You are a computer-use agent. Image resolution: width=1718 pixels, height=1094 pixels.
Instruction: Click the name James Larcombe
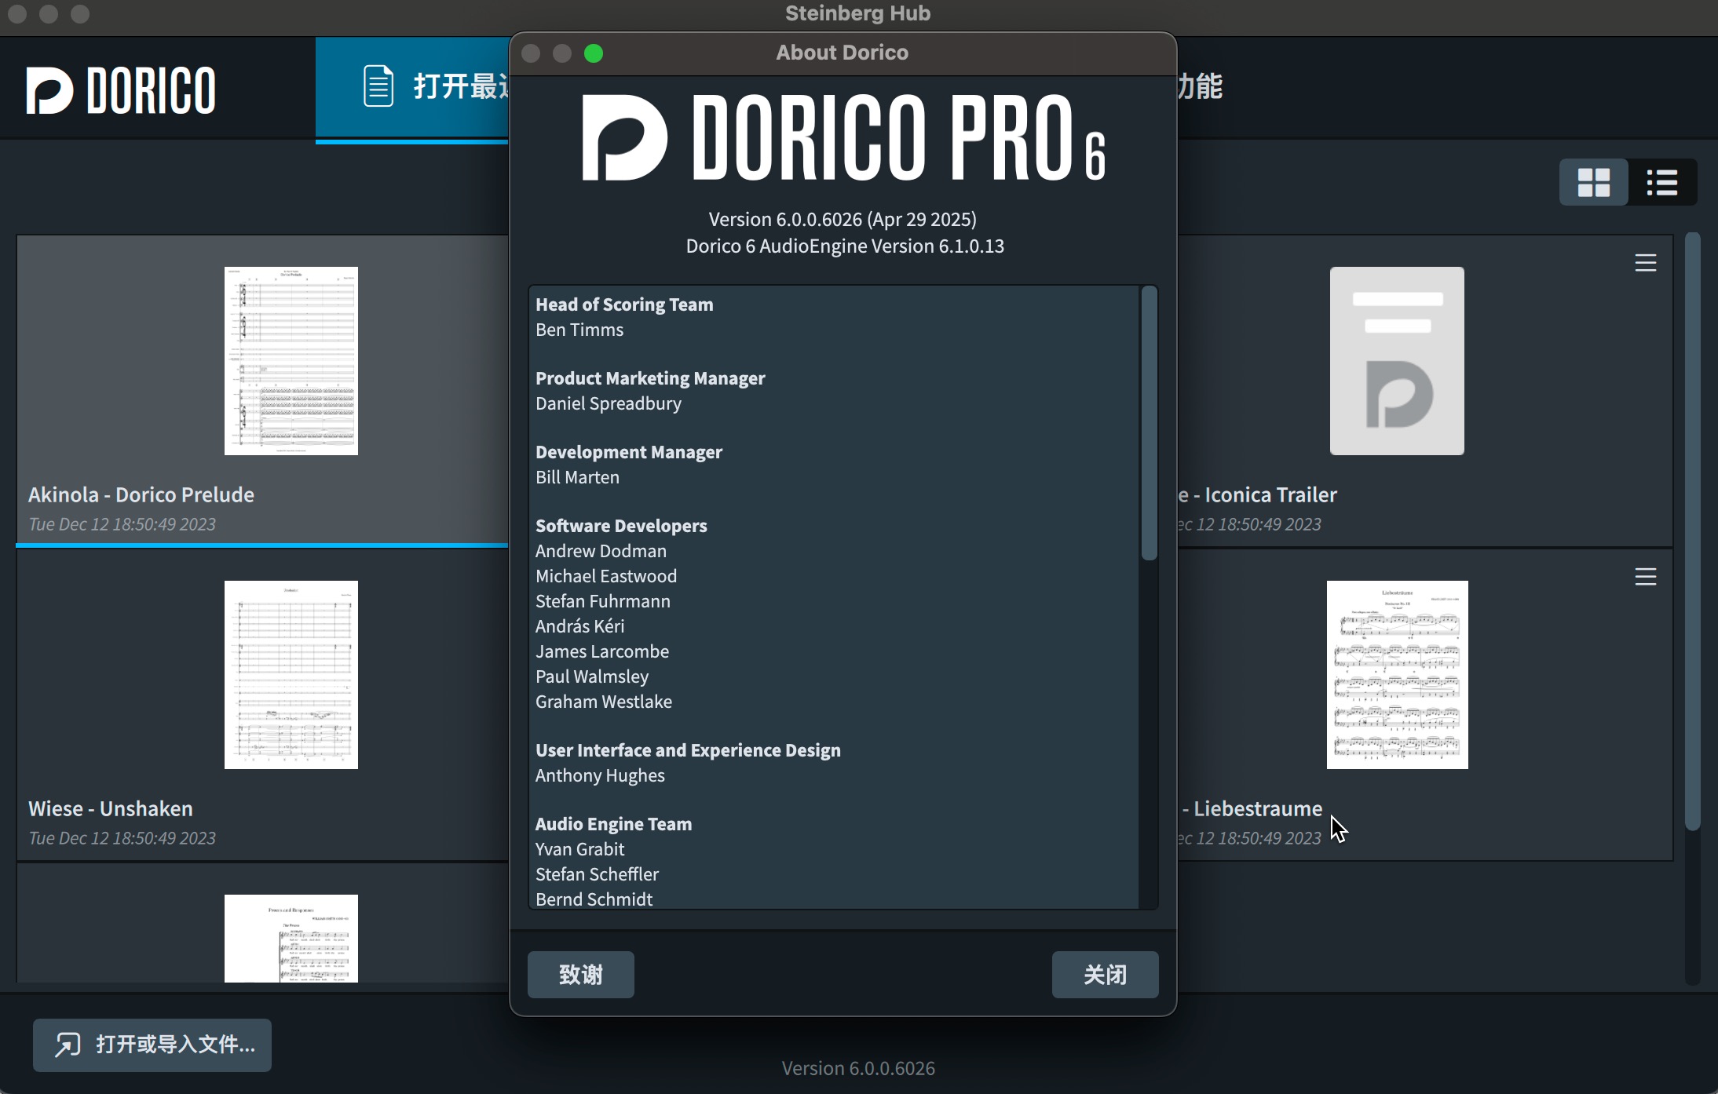[x=602, y=651]
